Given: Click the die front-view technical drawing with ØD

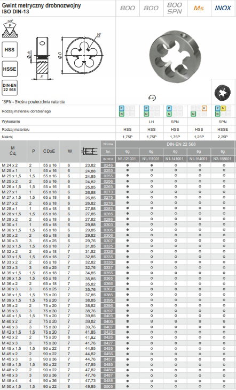Looking at the screenshot, I should point(82,55).
